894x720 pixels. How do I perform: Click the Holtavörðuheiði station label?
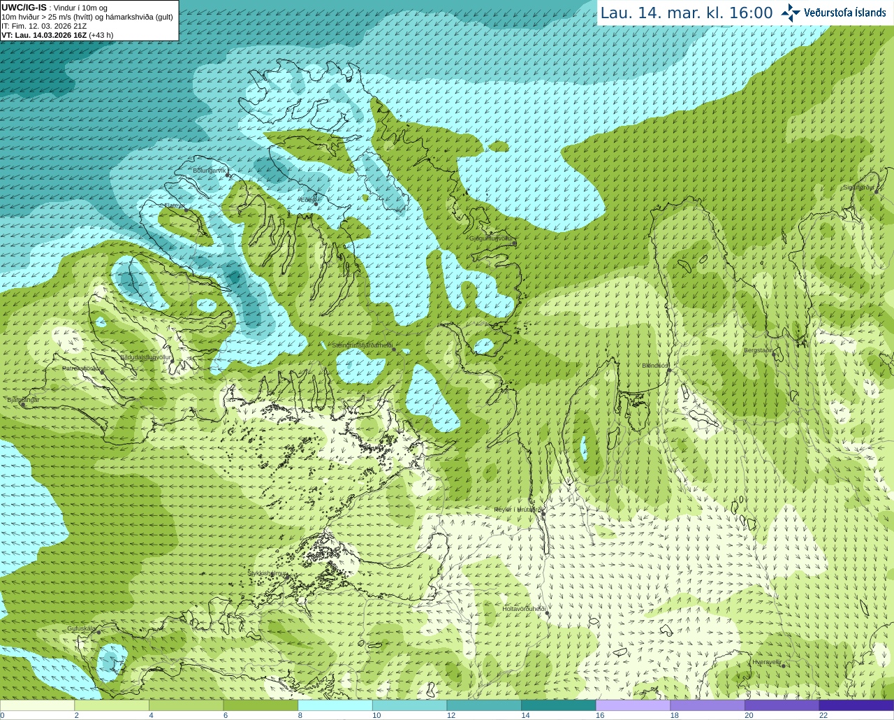tap(524, 609)
